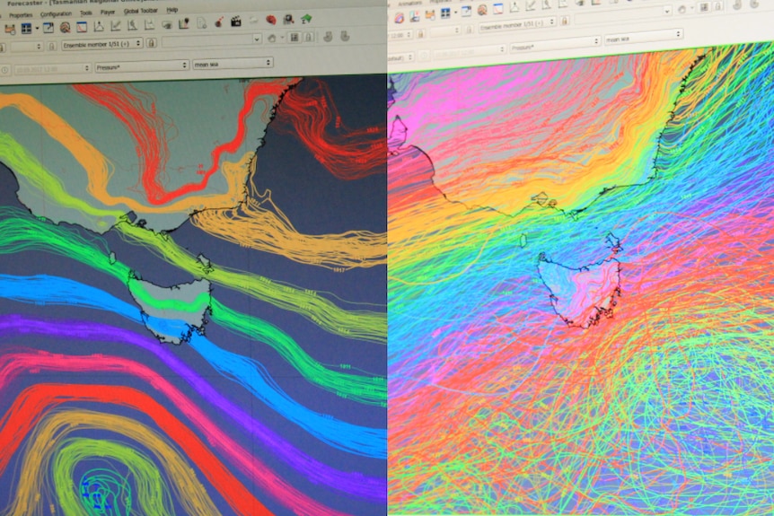
Task: Click the red-curve chart window icon, left screen
Action: (x=82, y=27)
